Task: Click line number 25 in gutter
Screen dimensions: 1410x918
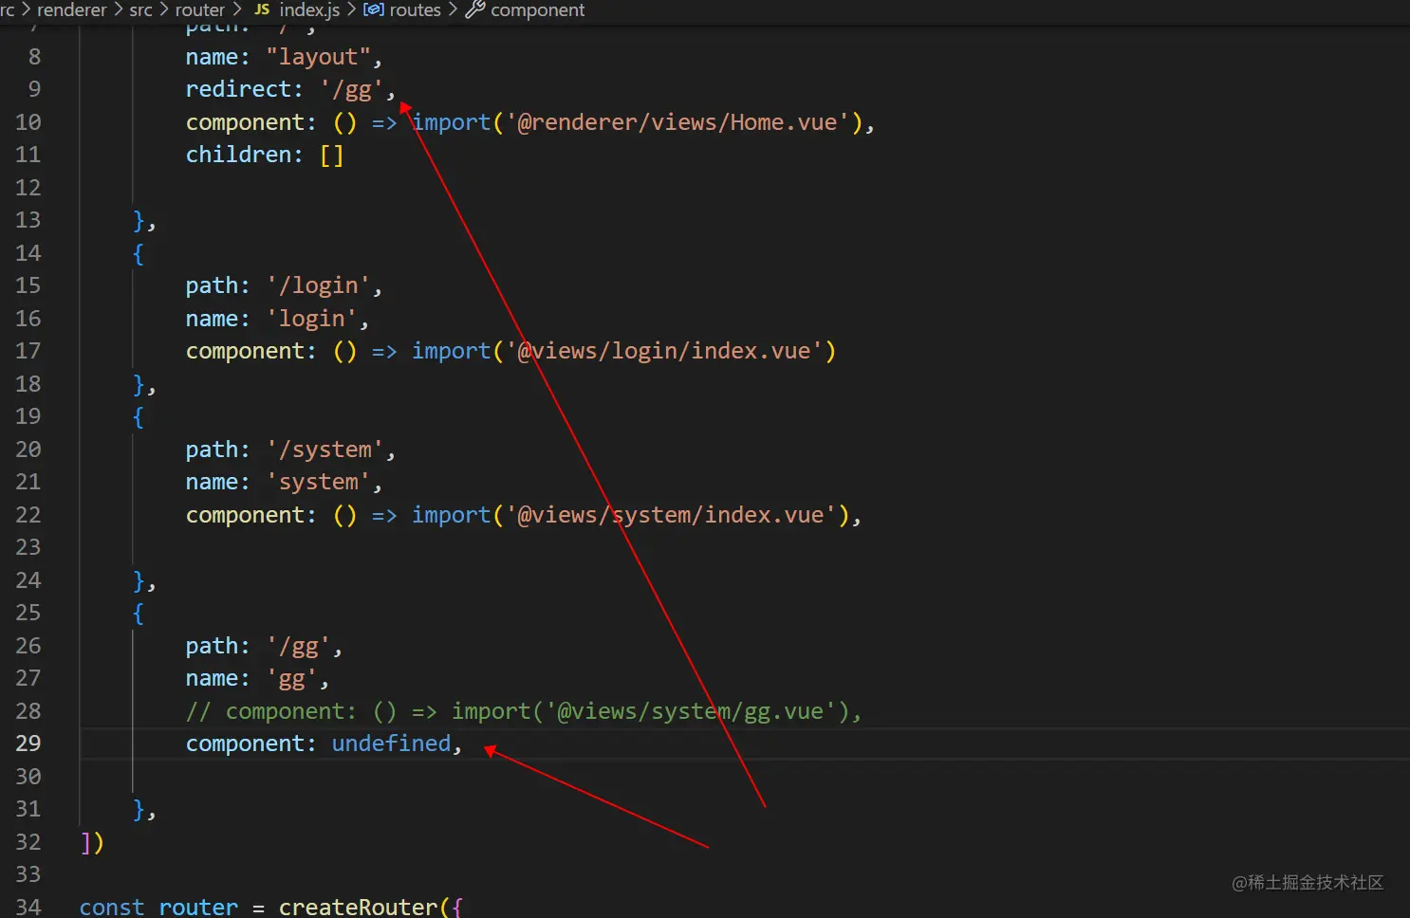Action: 28,613
